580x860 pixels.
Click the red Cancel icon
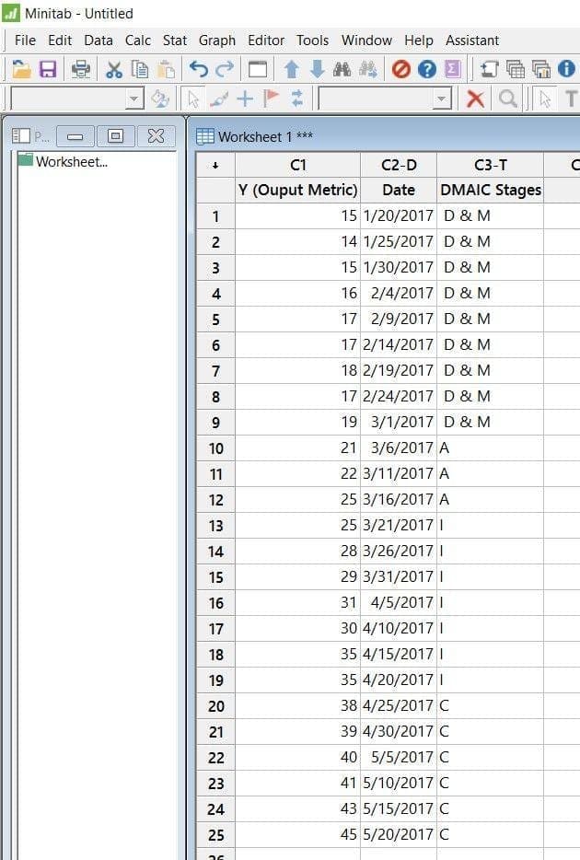400,69
